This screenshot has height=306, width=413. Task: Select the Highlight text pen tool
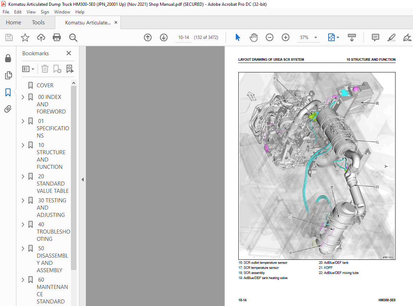tap(392, 37)
